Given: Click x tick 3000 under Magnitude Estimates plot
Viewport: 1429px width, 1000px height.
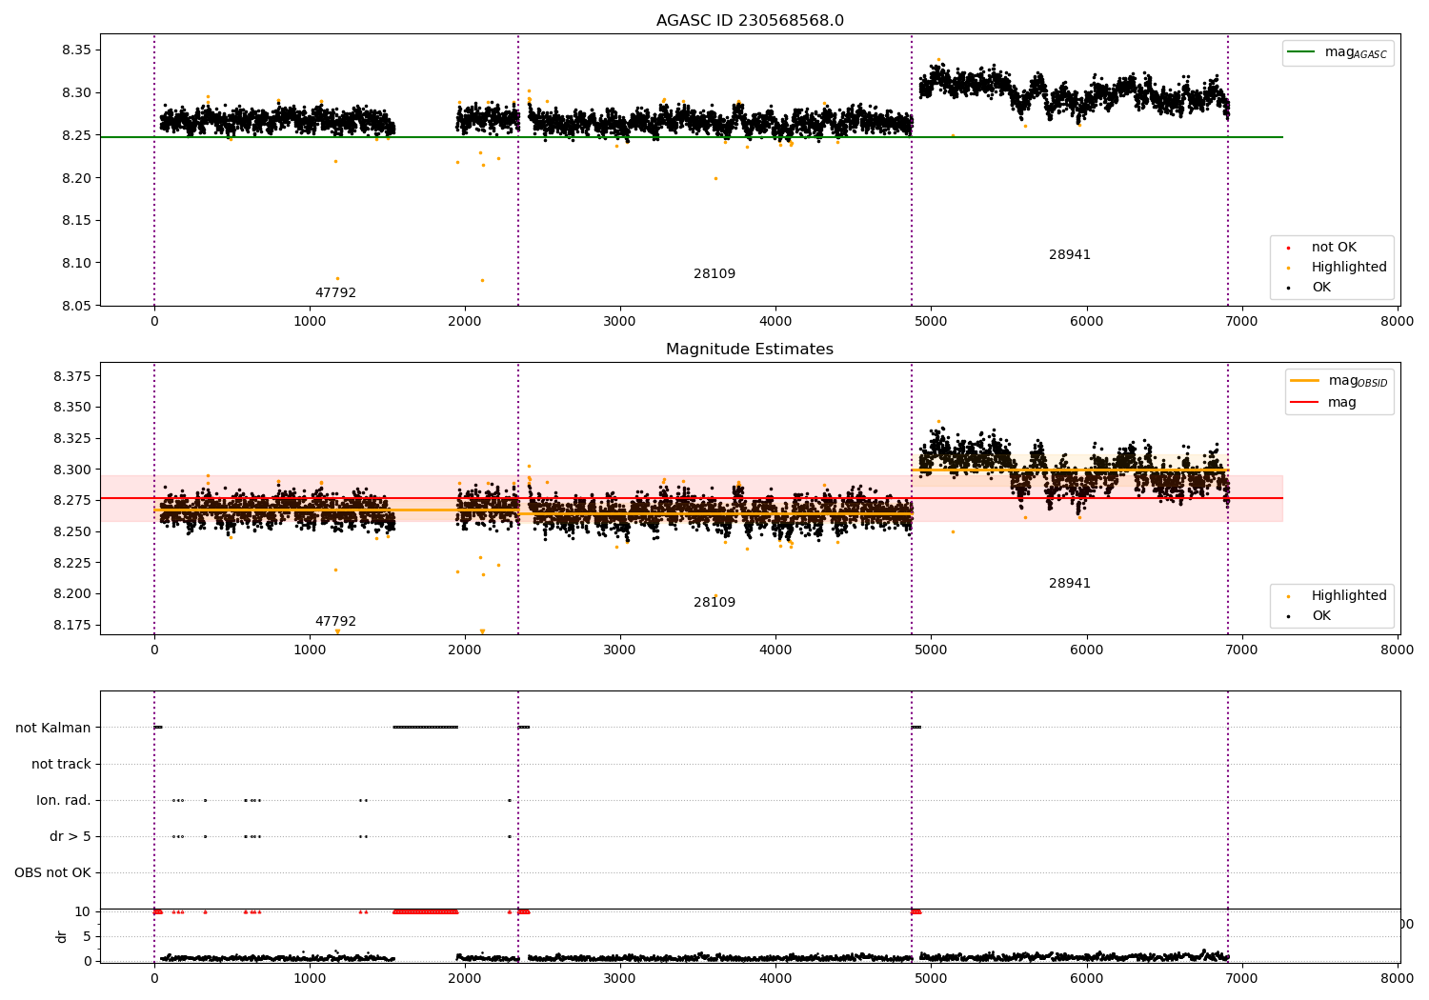Looking at the screenshot, I should pos(620,650).
